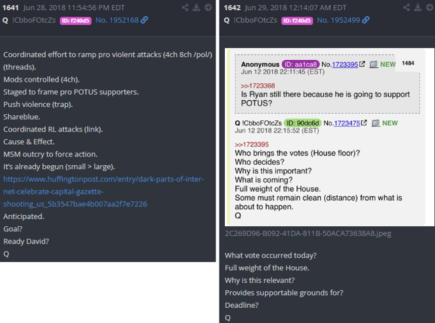435x323 pixels.
Task: Click post number 1642 heading
Action: [x=232, y=8]
